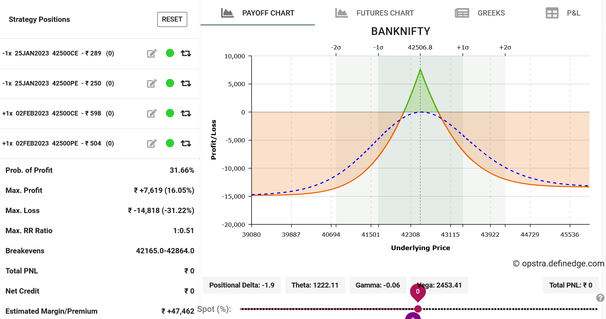Toggle green status dot for 25JAN2023 42500CE
This screenshot has width=606, height=319.
tap(170, 53)
